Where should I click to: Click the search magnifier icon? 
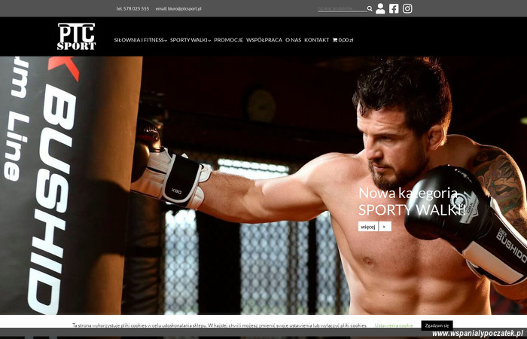point(370,9)
